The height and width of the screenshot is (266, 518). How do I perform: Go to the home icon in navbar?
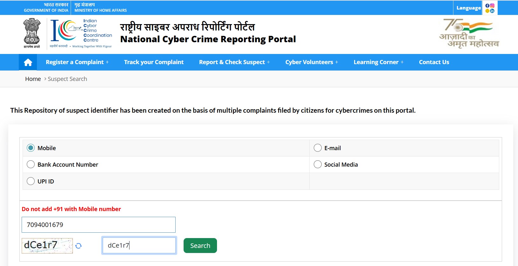pyautogui.click(x=28, y=62)
